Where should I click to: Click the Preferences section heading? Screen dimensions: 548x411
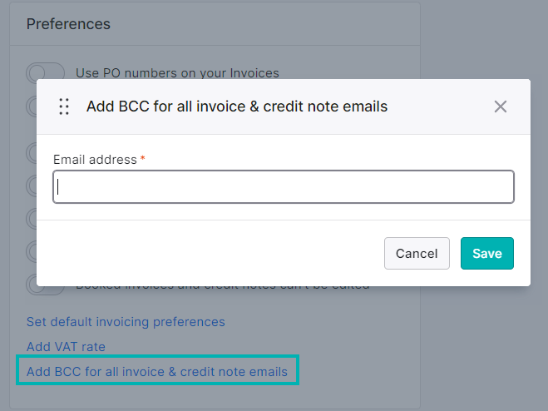coord(68,24)
